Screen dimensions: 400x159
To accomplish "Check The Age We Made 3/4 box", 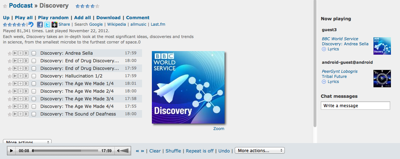I will (34, 99).
